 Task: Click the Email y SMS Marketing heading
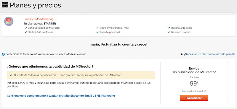click(x=39, y=19)
